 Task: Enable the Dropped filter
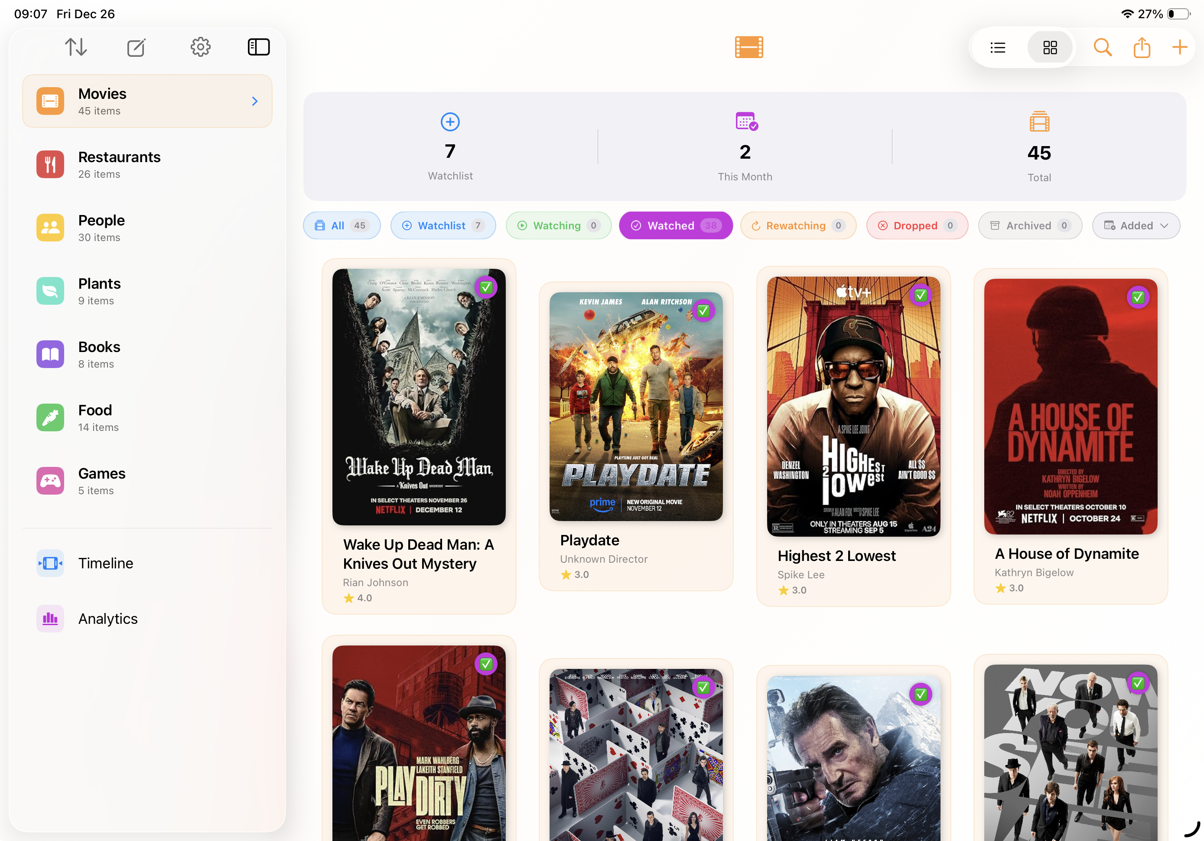click(917, 225)
